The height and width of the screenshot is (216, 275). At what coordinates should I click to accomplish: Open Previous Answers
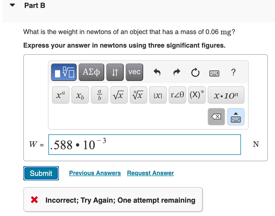[x=95, y=173]
